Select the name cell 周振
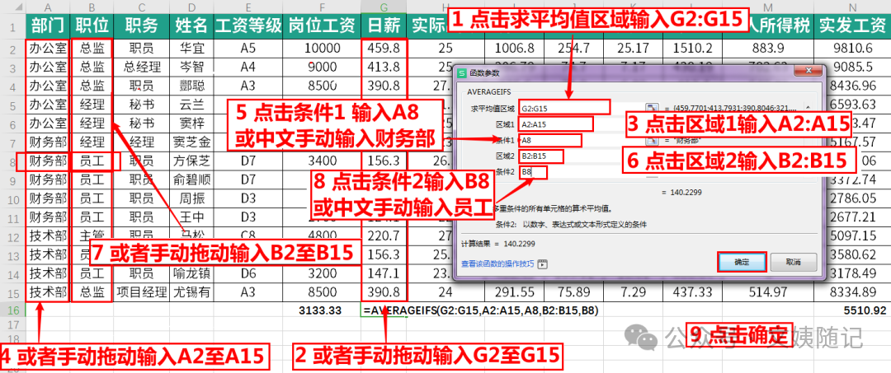This screenshot has width=891, height=373. [191, 198]
